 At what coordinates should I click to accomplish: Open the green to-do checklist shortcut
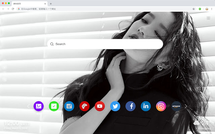(x=54, y=106)
